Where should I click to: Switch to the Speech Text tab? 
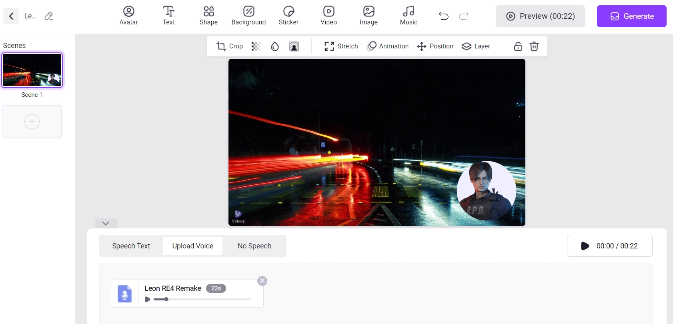click(131, 246)
